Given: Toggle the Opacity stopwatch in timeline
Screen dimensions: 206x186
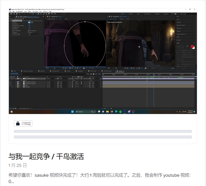Looking at the screenshot, I should point(21,80).
